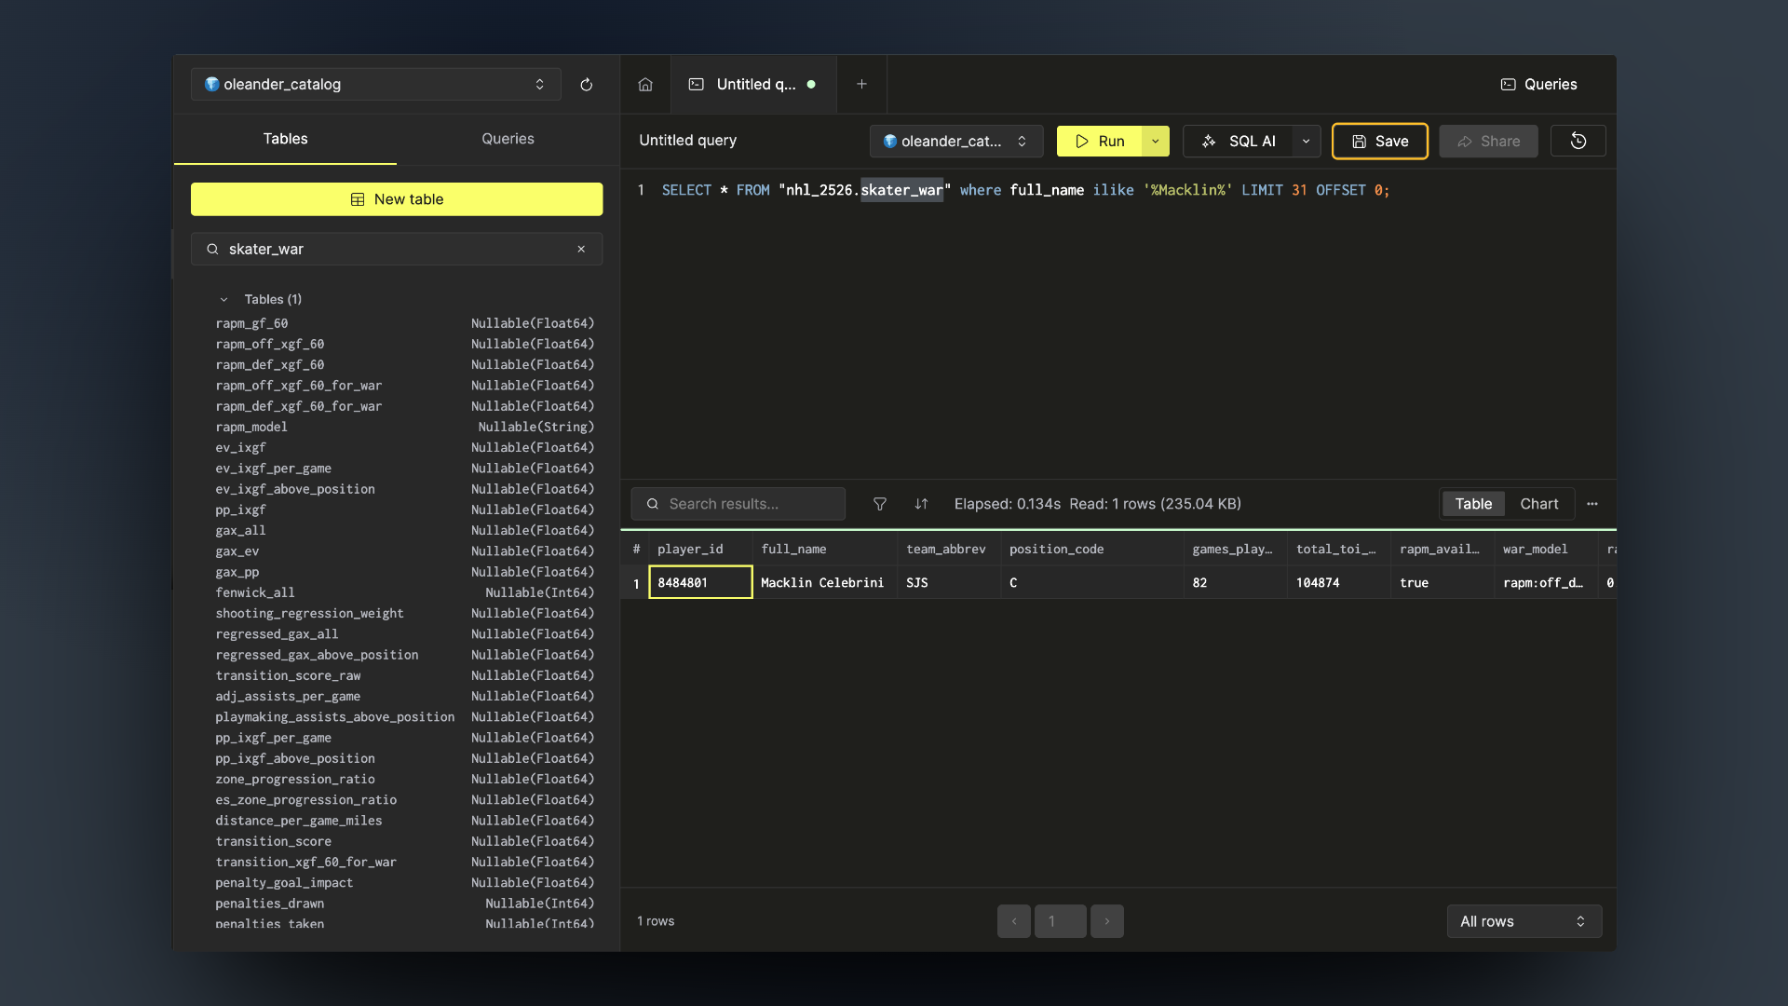Viewport: 1788px width, 1006px height.
Task: Switch results to Chart view
Action: click(1538, 504)
